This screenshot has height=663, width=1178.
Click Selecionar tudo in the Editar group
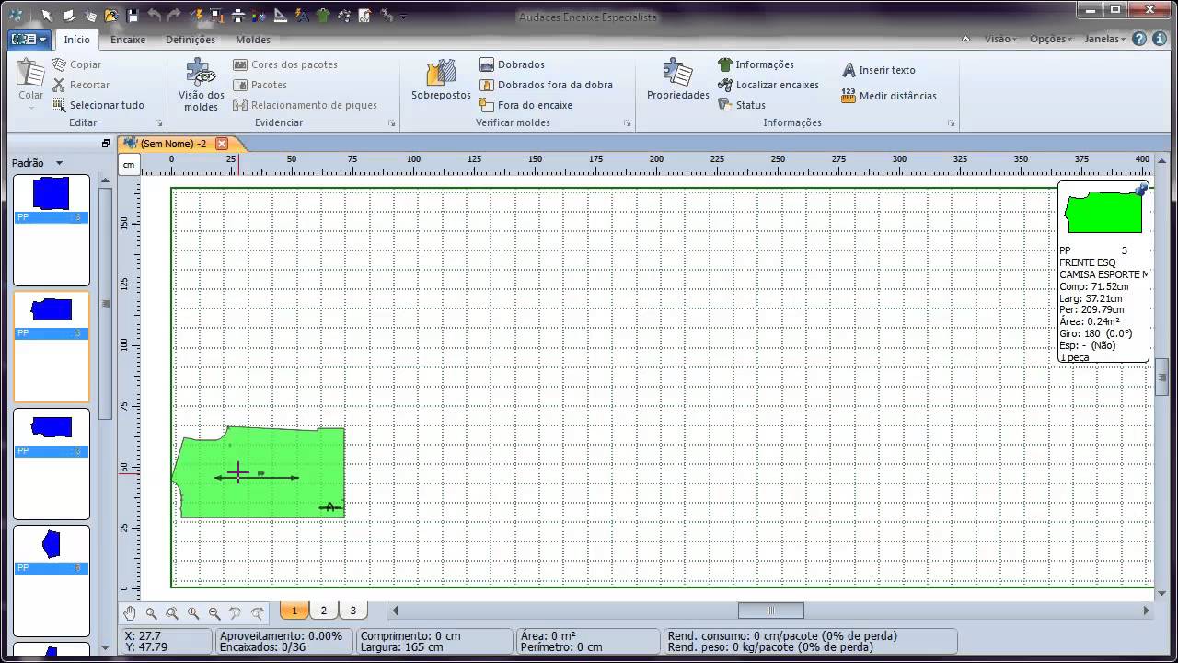click(x=98, y=105)
